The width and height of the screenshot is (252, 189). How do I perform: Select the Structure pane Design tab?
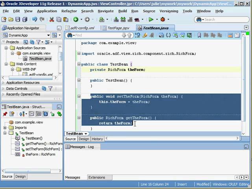pos(20,176)
